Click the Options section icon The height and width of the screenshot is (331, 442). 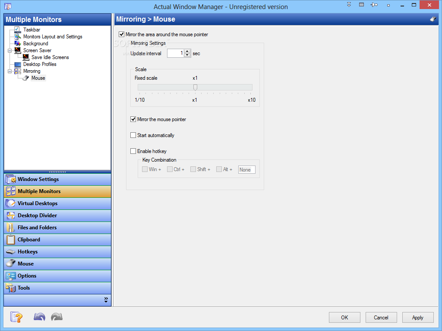pos(11,276)
